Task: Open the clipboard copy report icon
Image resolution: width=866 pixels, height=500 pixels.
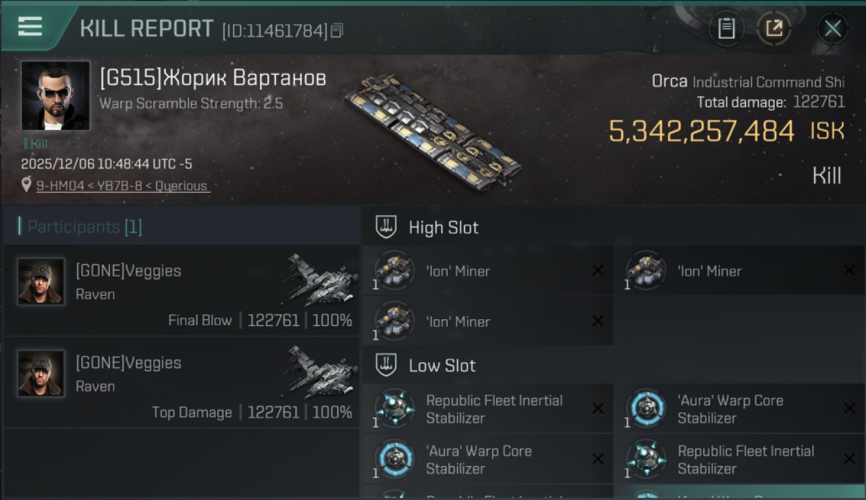Action: pyautogui.click(x=726, y=28)
